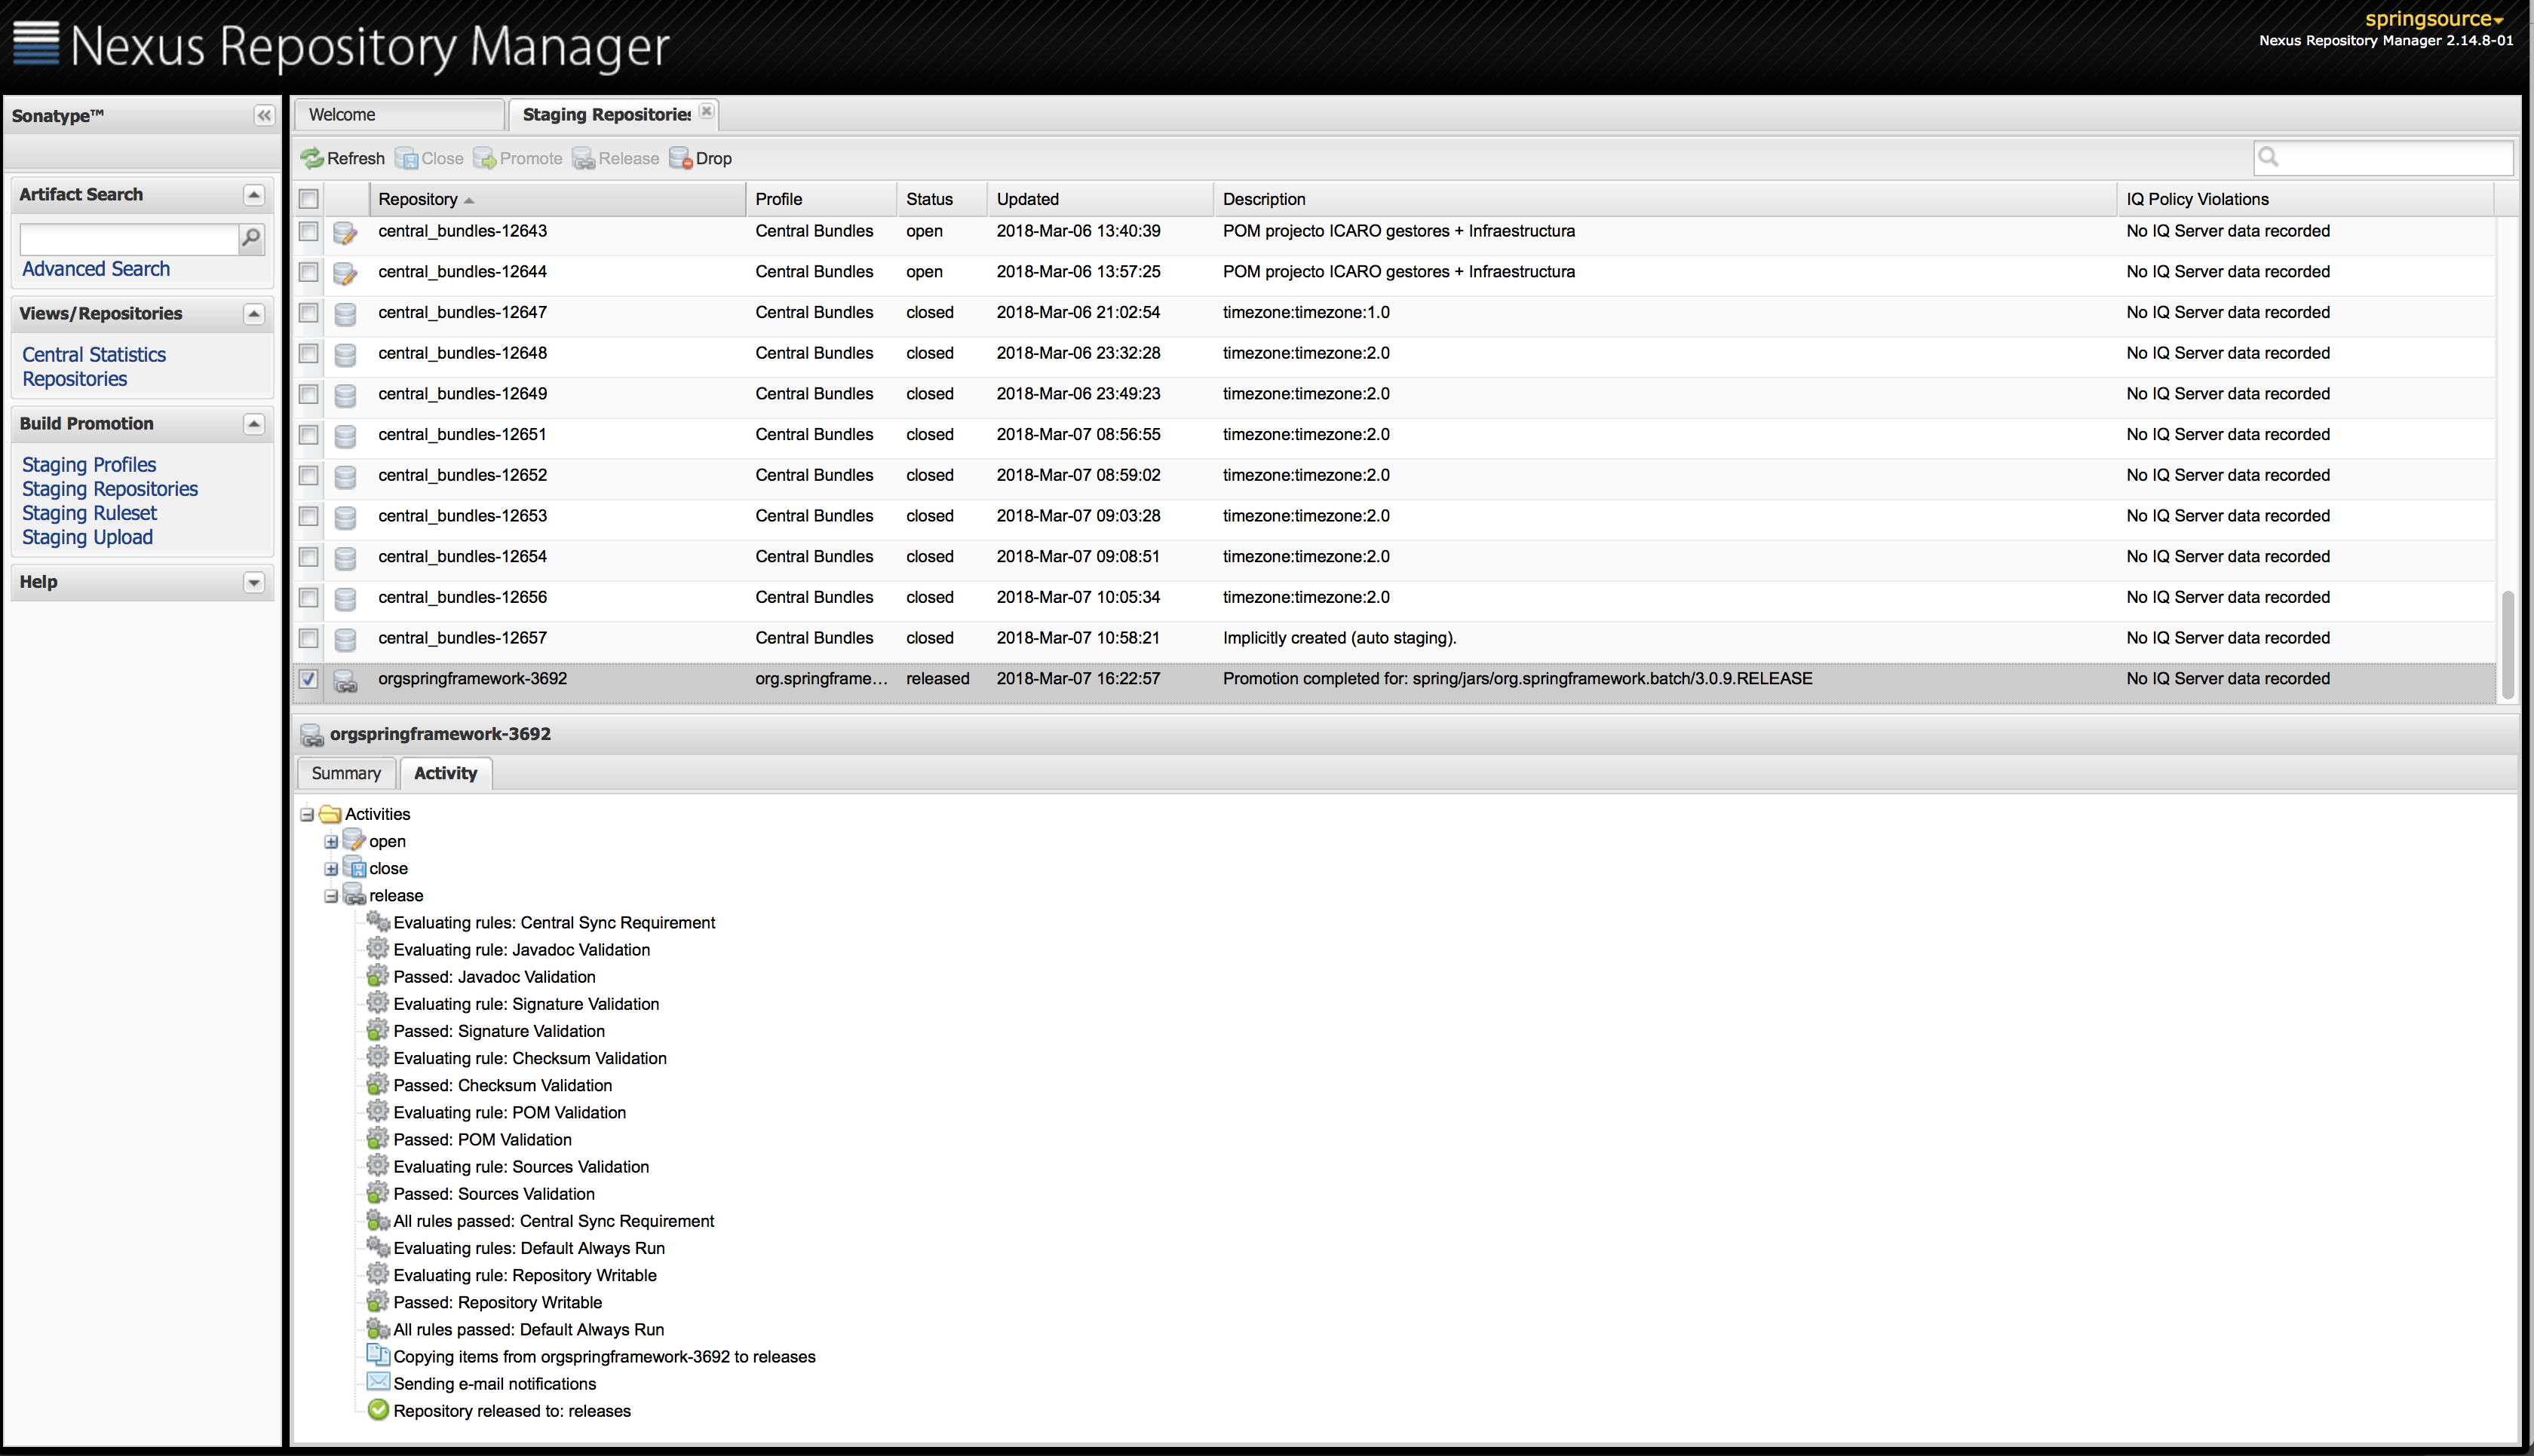Screen dimensions: 2534x1456
Task: Collapse the Sonatype sidebar with double-arrow icon
Action: pos(264,116)
